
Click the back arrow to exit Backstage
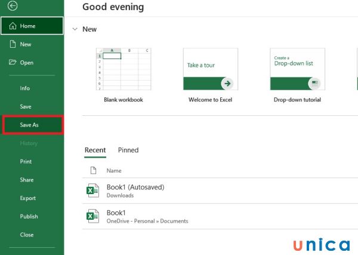13,6
